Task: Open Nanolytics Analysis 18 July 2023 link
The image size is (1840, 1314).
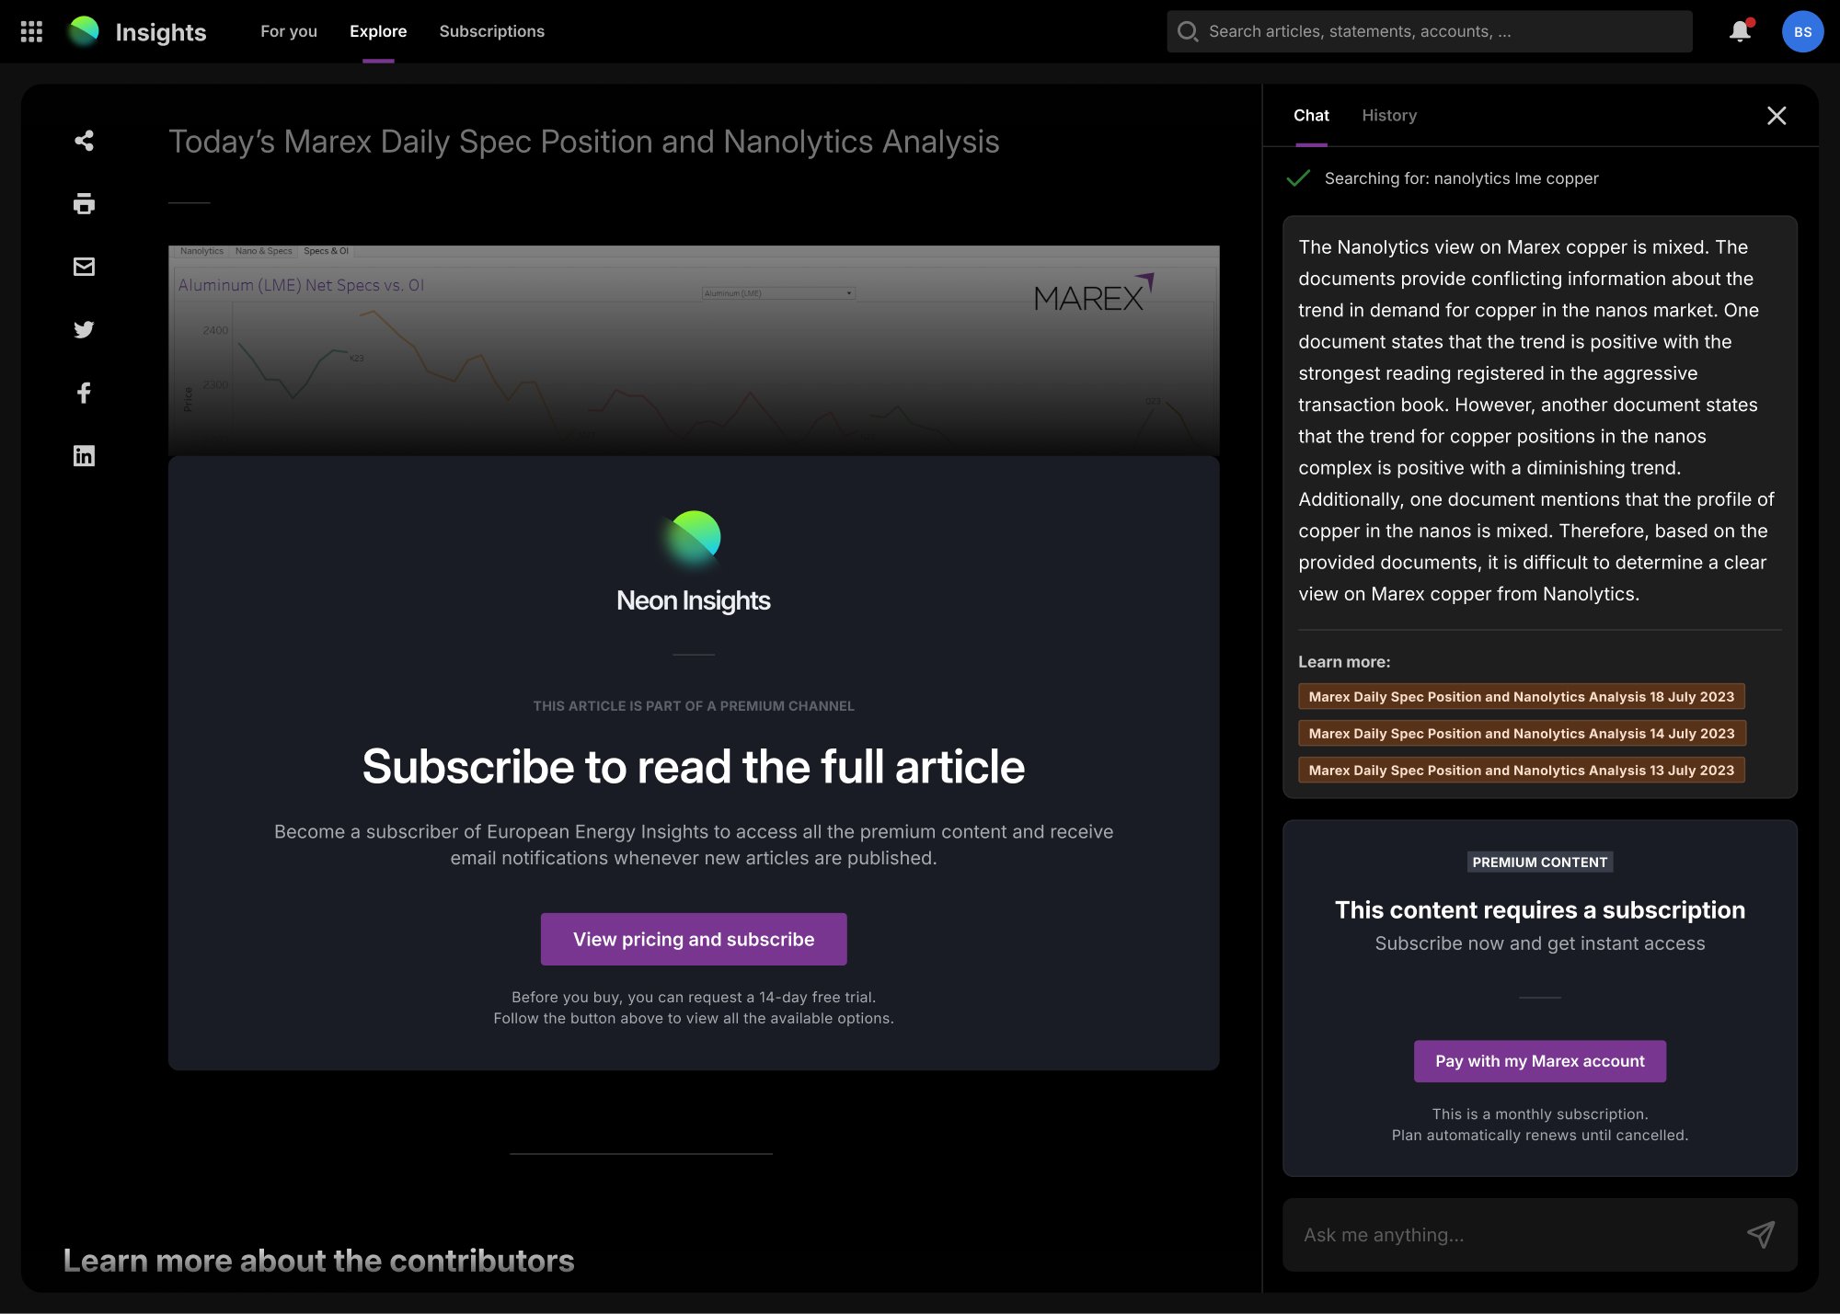Action: pyautogui.click(x=1521, y=697)
